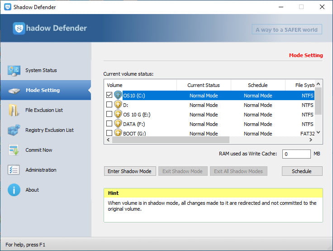Click the horizontal scrollbar thumb in volume list
This screenshot has height=251, width=333.
coord(171,140)
